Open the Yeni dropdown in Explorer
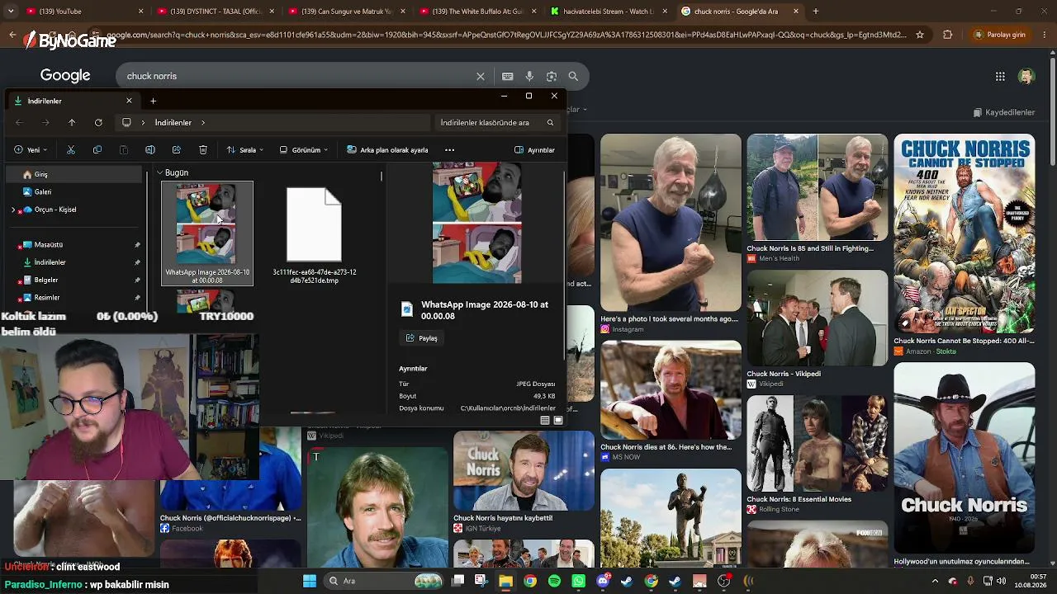The image size is (1057, 594). [x=31, y=150]
